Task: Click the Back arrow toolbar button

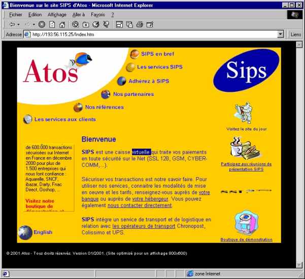Action: tap(12, 24)
